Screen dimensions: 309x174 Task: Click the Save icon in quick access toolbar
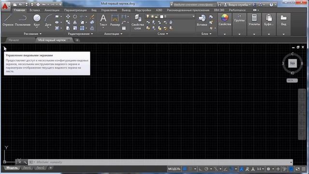[27, 4]
